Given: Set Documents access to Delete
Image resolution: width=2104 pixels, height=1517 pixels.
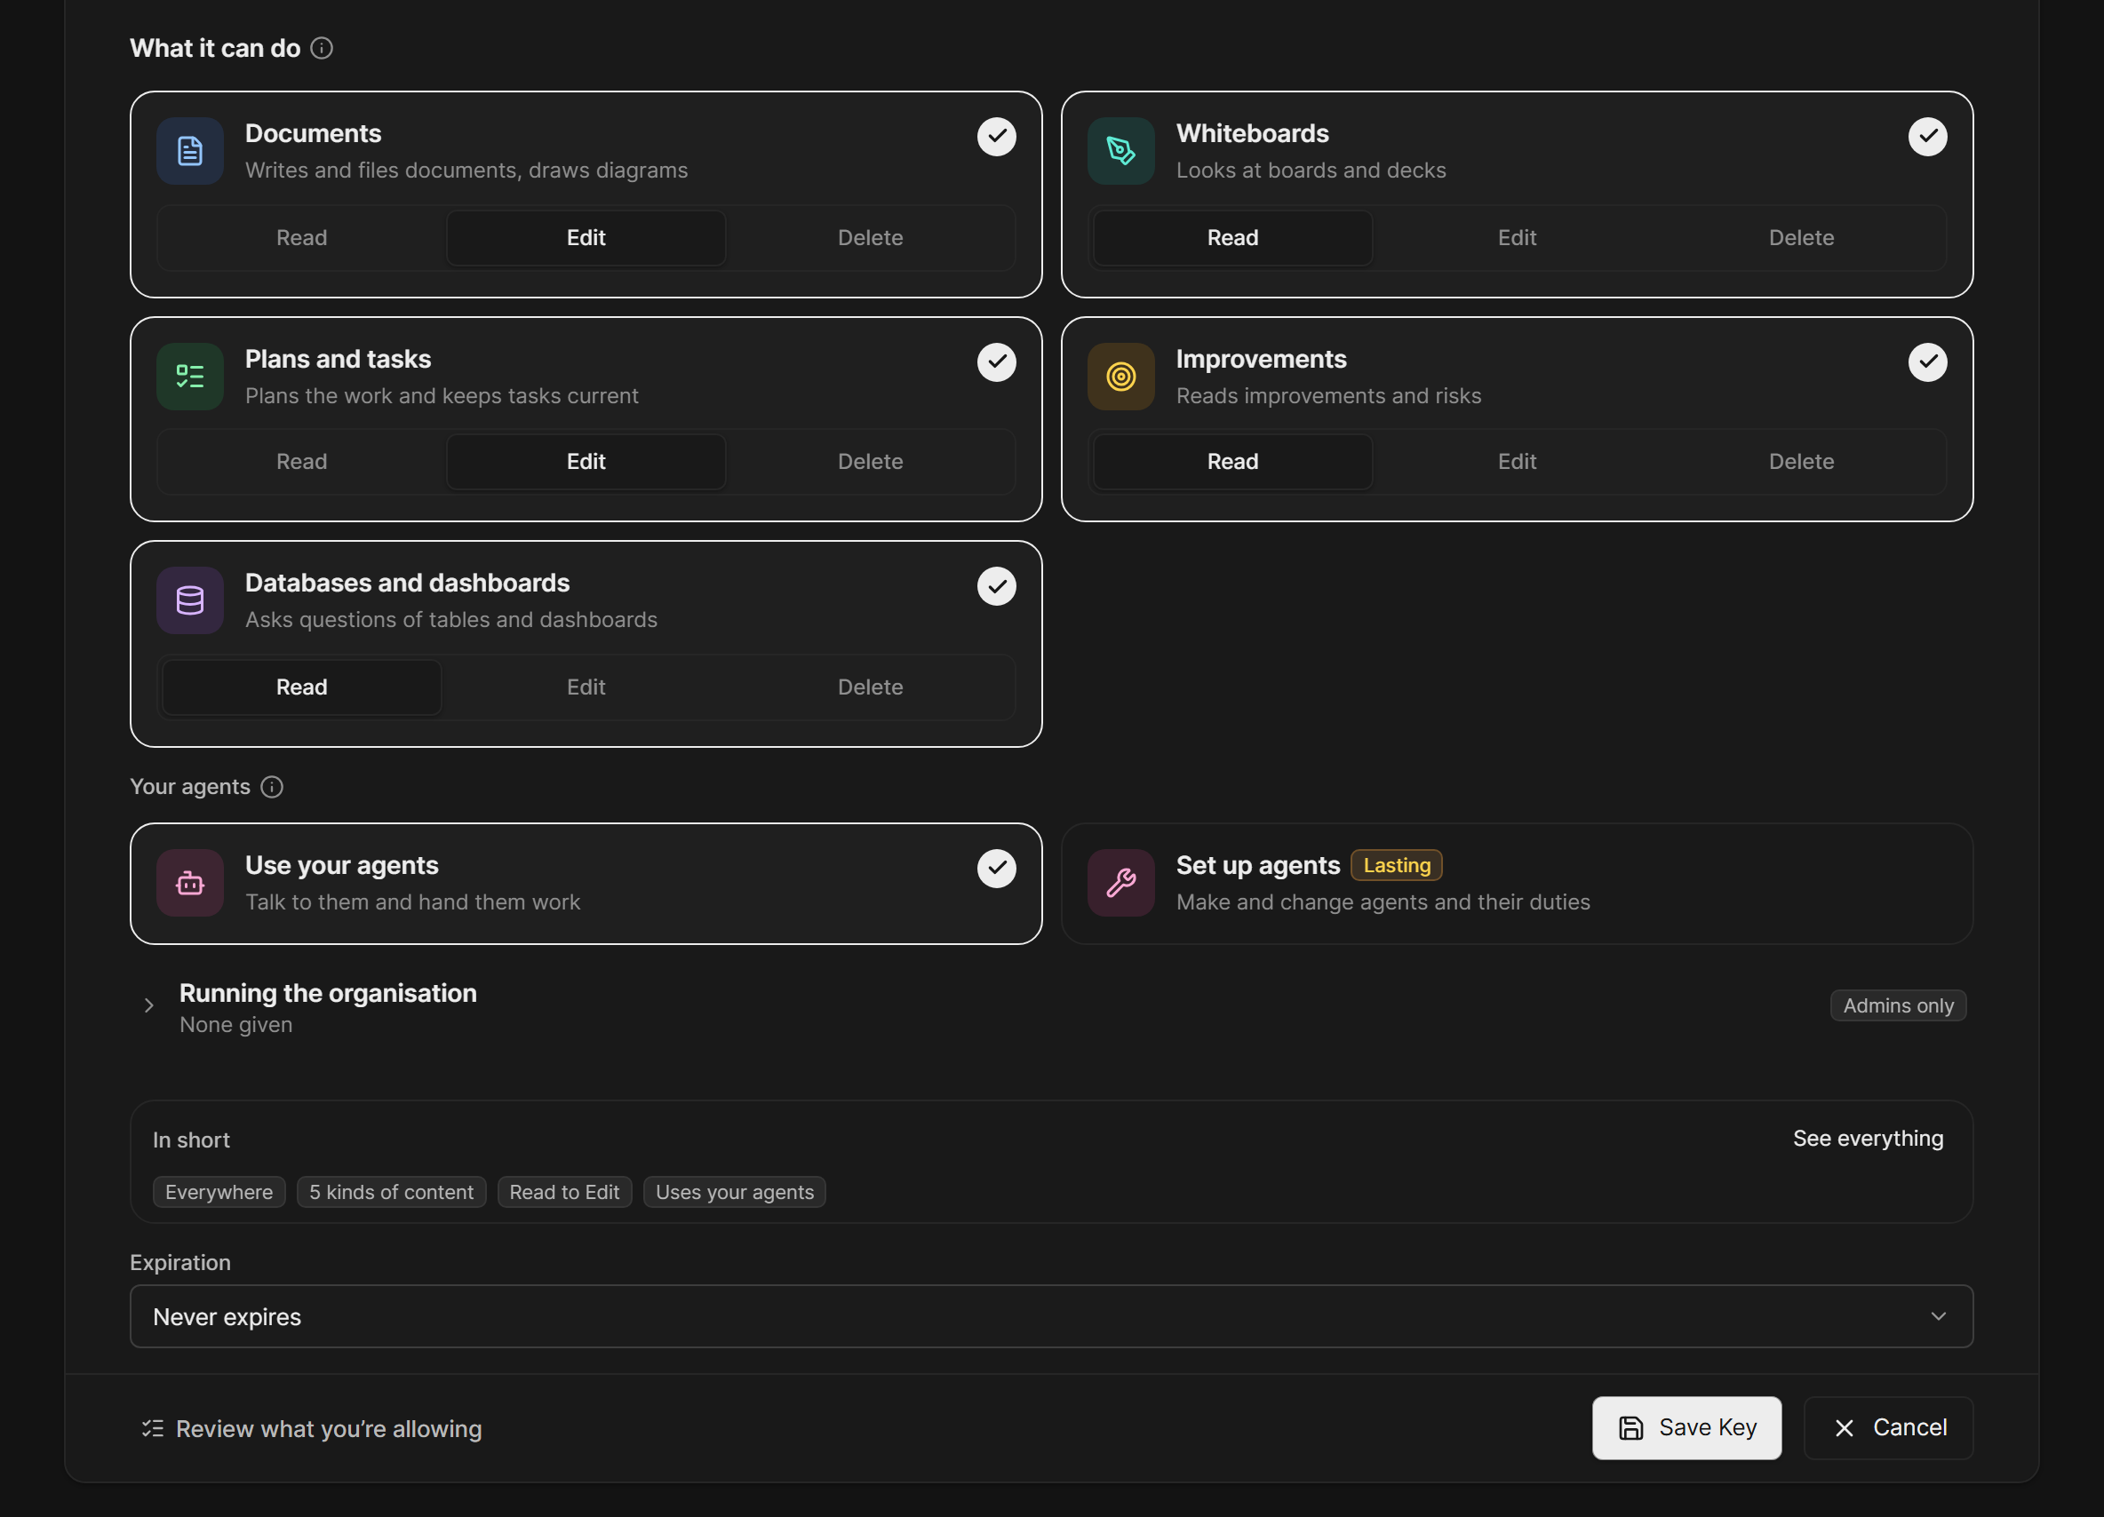Looking at the screenshot, I should point(870,237).
